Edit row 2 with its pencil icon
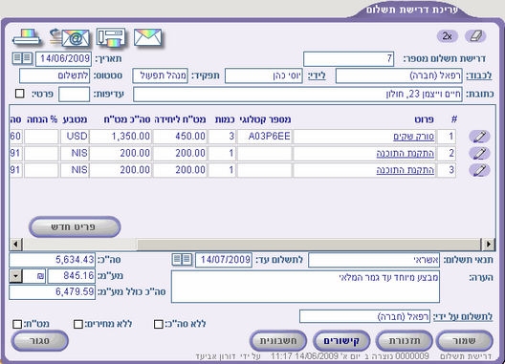Screen dimensions: 505x364 pyautogui.click(x=479, y=153)
